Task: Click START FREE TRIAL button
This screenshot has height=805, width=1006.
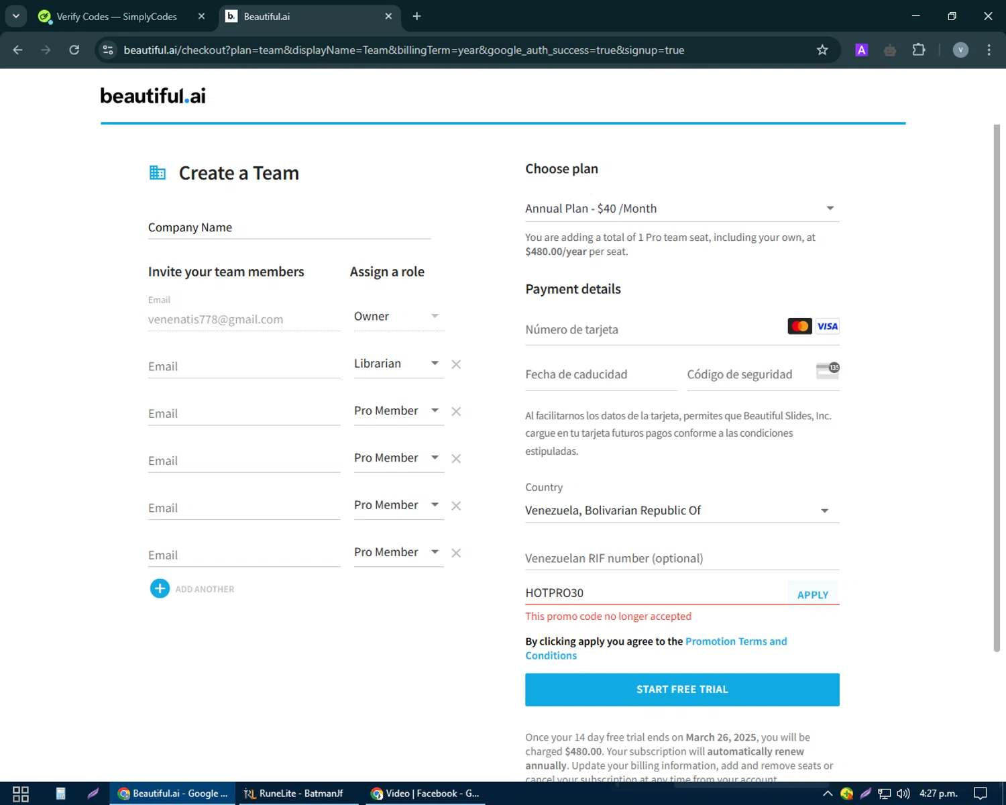Action: click(682, 690)
